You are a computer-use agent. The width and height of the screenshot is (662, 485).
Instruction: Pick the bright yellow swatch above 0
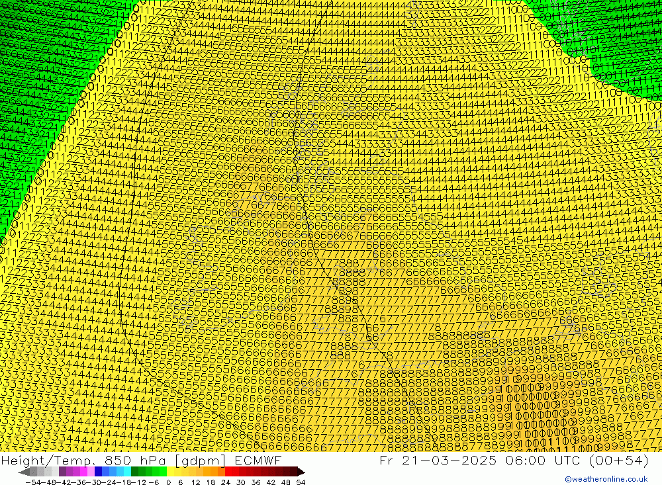tap(171, 472)
